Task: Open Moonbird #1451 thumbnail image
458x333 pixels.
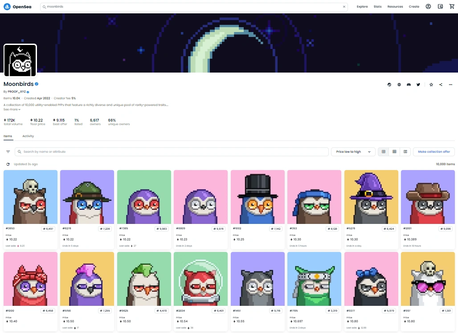Action: pyautogui.click(x=258, y=279)
